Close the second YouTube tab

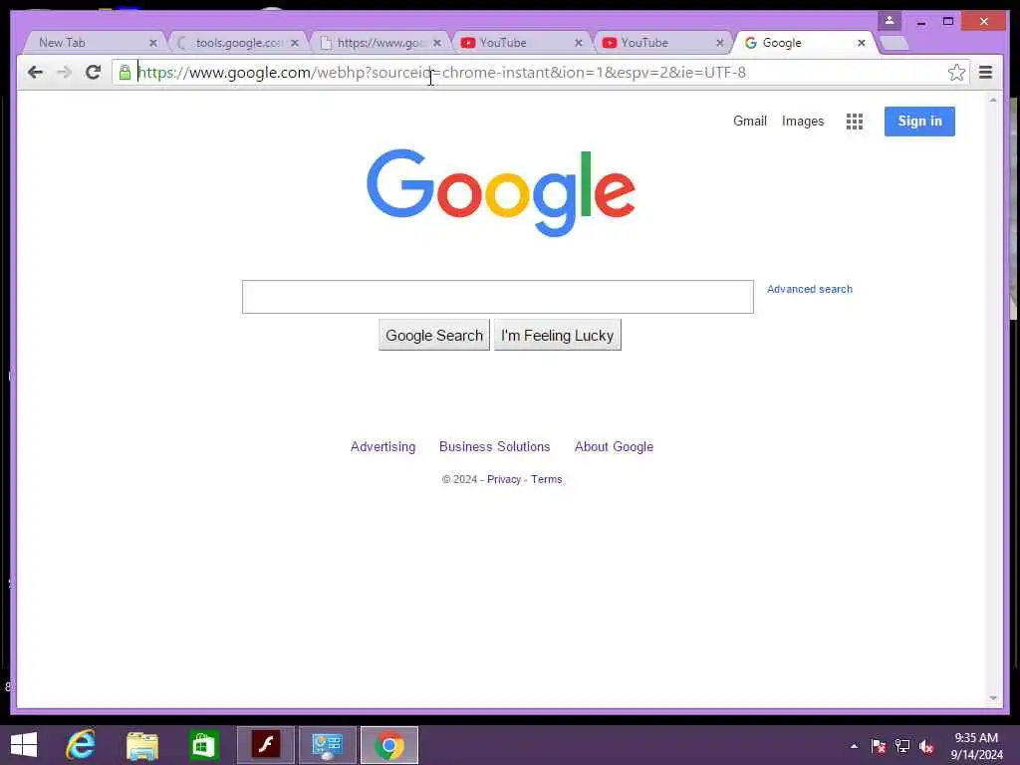(719, 43)
